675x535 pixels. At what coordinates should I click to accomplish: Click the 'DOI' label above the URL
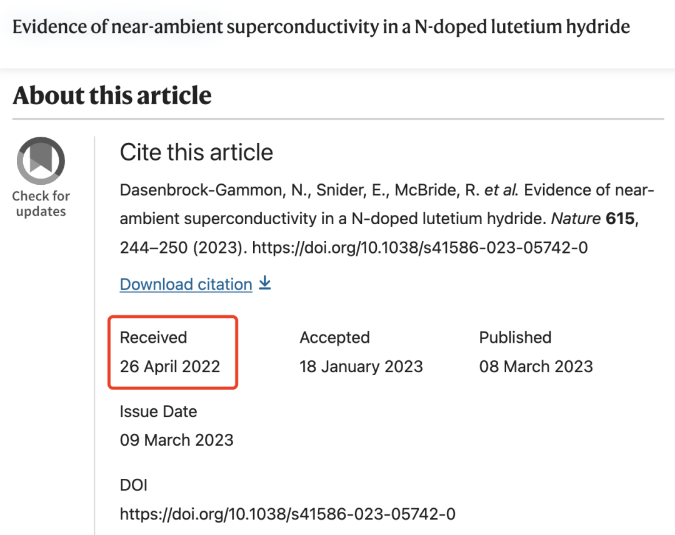(134, 485)
